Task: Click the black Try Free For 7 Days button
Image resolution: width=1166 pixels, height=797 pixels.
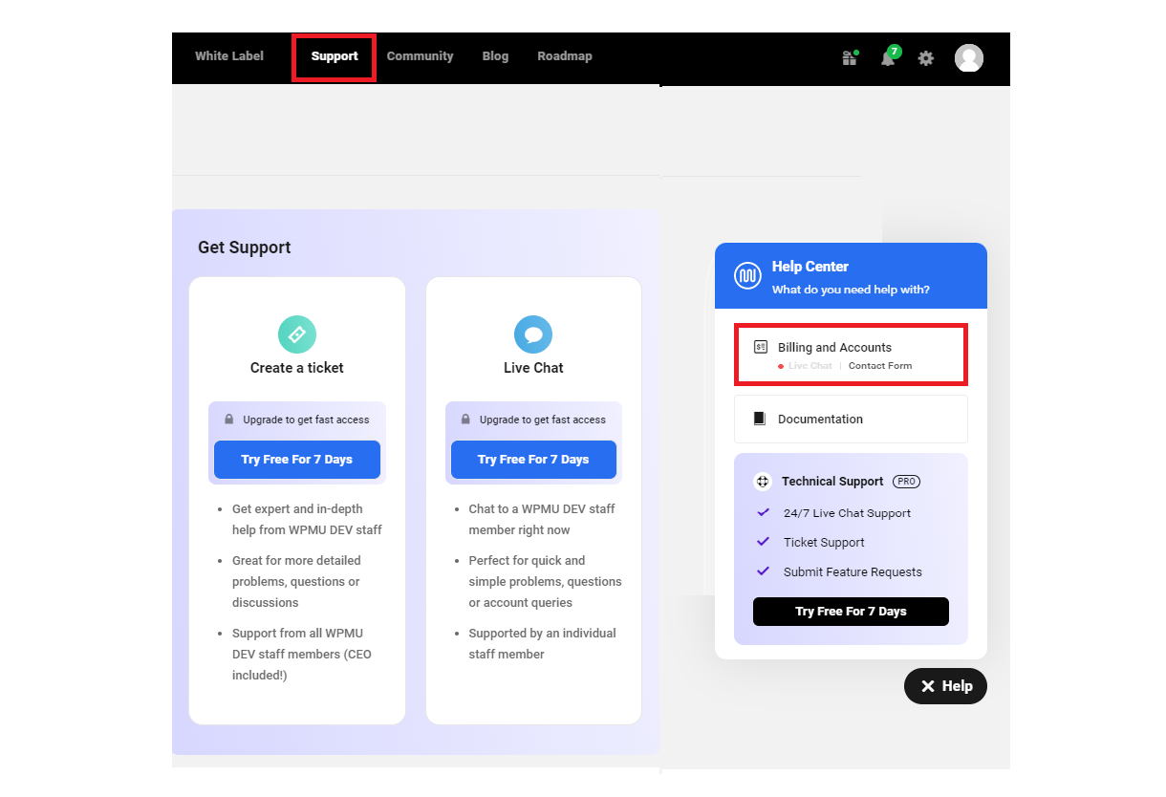Action: [851, 611]
